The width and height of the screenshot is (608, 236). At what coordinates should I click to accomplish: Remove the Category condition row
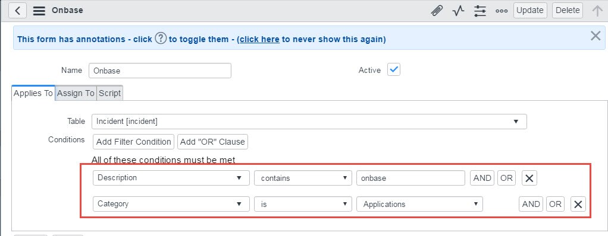578,204
